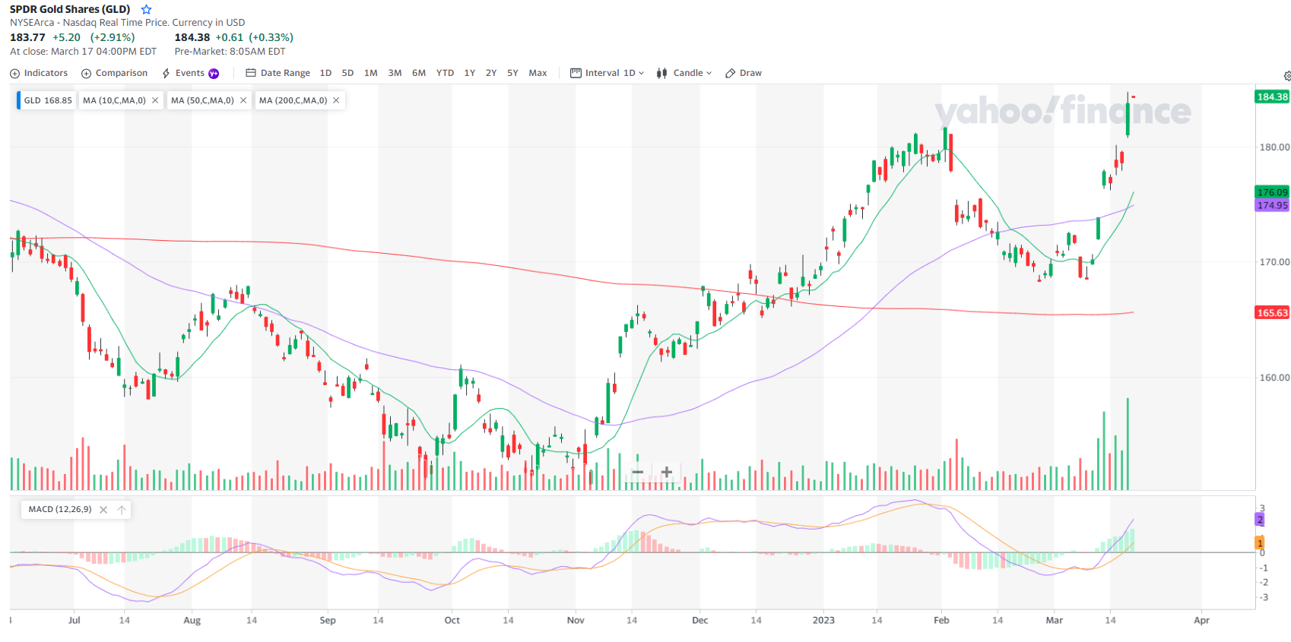Remove the MA (10,C,MA,0) indicator
Viewport: 1291px width, 642px height.
[155, 100]
